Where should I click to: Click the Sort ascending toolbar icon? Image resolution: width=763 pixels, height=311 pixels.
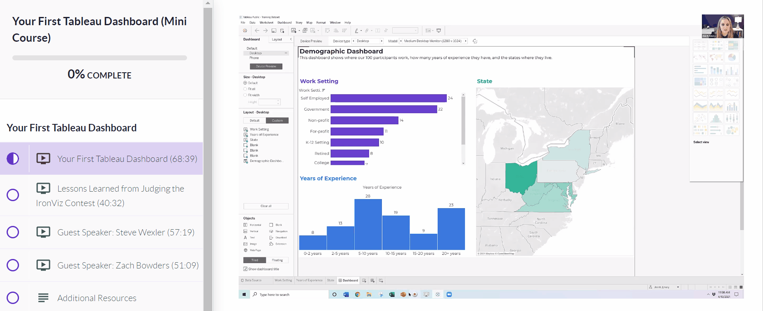pos(336,31)
